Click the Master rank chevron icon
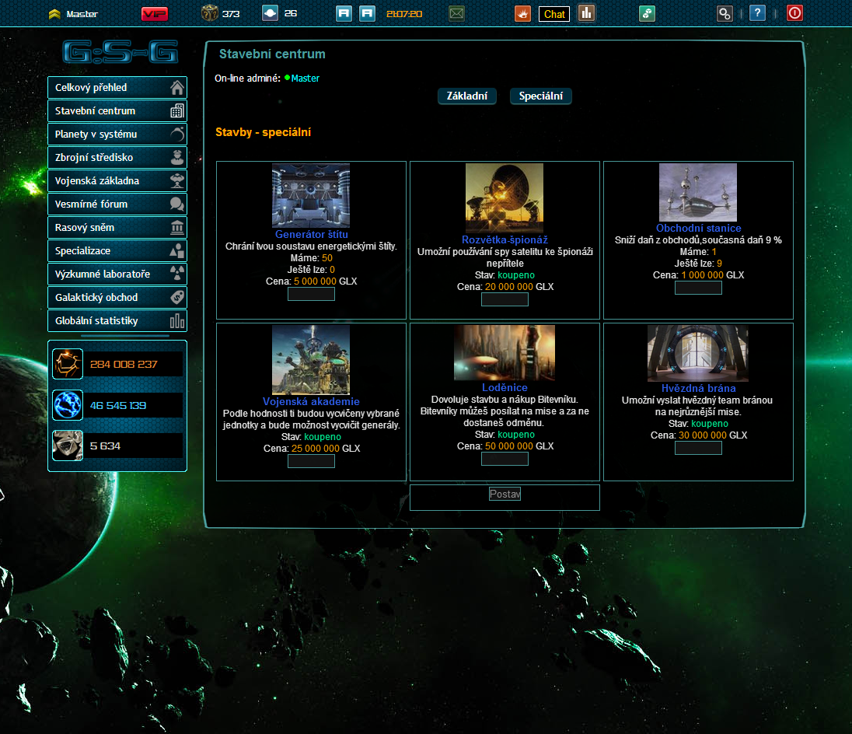 point(54,14)
